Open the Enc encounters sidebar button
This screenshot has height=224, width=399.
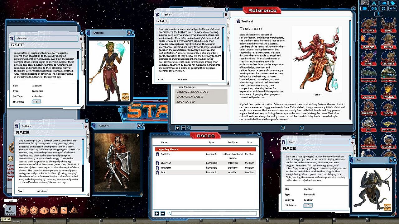[x=388, y=25]
